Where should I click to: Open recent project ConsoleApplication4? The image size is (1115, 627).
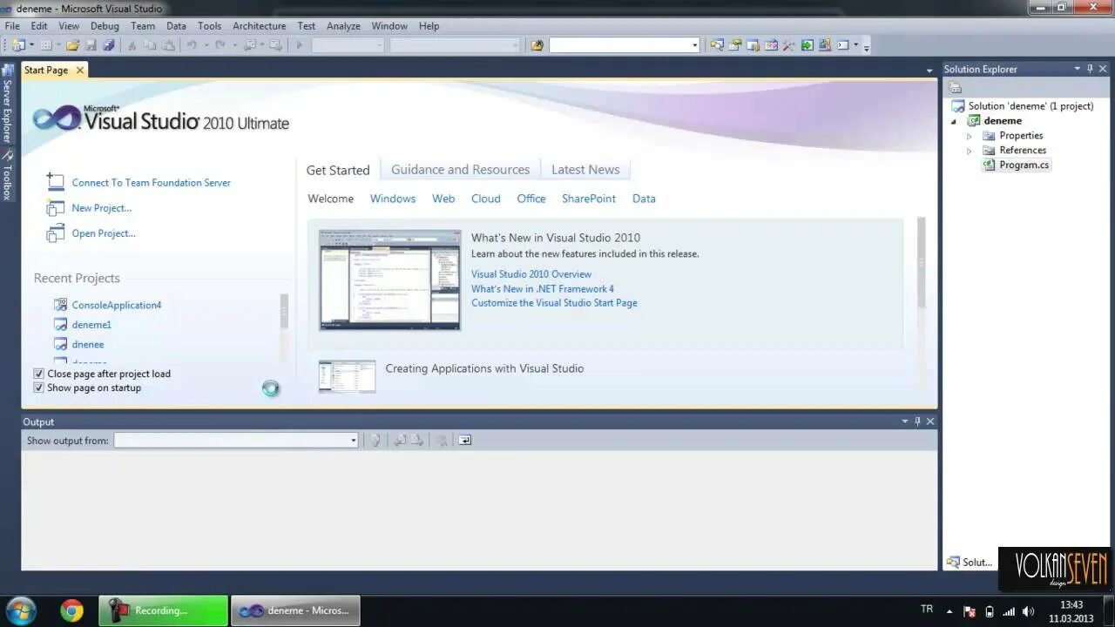(x=117, y=306)
